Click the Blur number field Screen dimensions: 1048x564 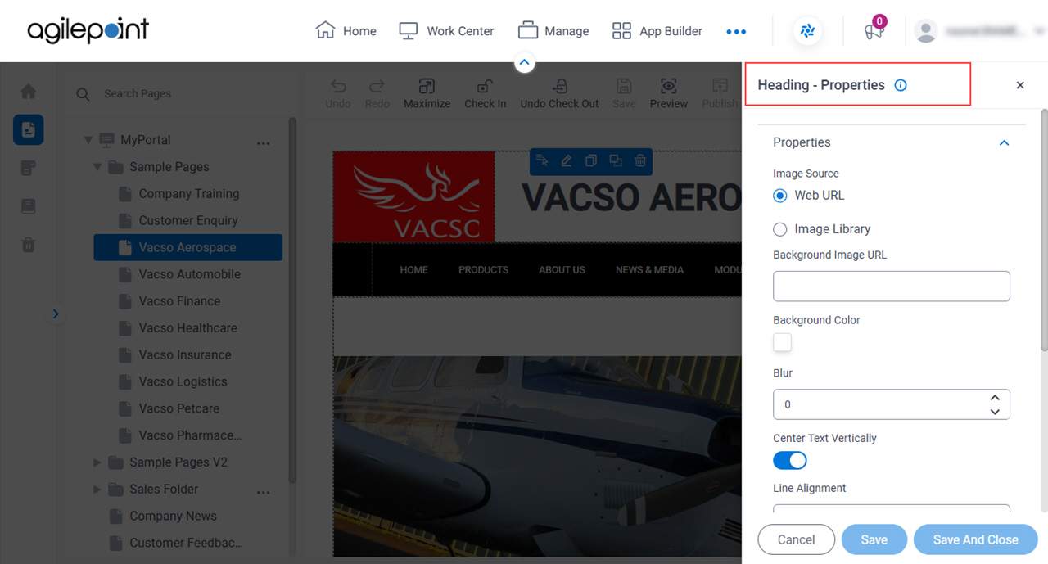[892, 404]
